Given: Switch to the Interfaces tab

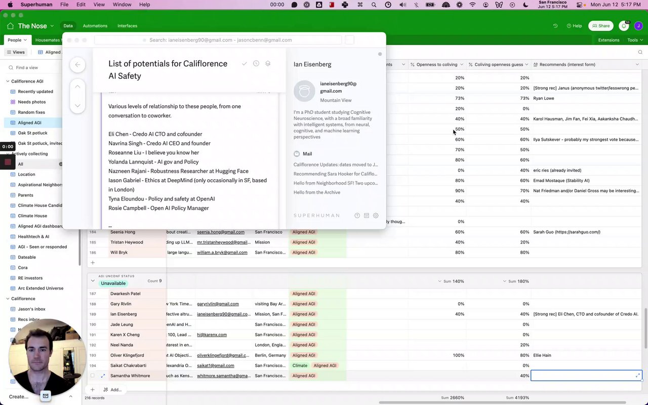Looking at the screenshot, I should click(127, 26).
